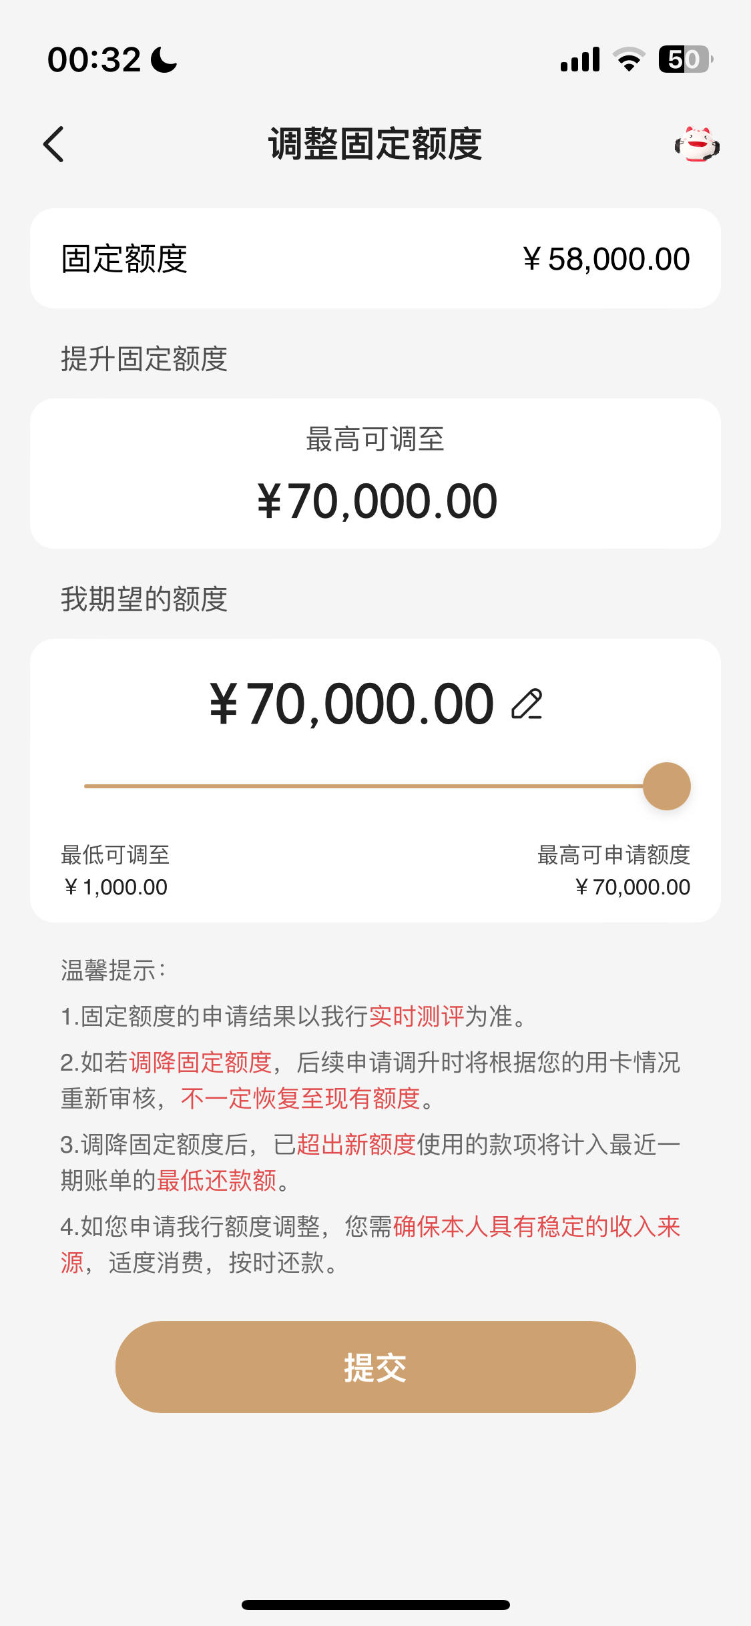
Task: Tap the moon focus mode icon
Action: 164,59
